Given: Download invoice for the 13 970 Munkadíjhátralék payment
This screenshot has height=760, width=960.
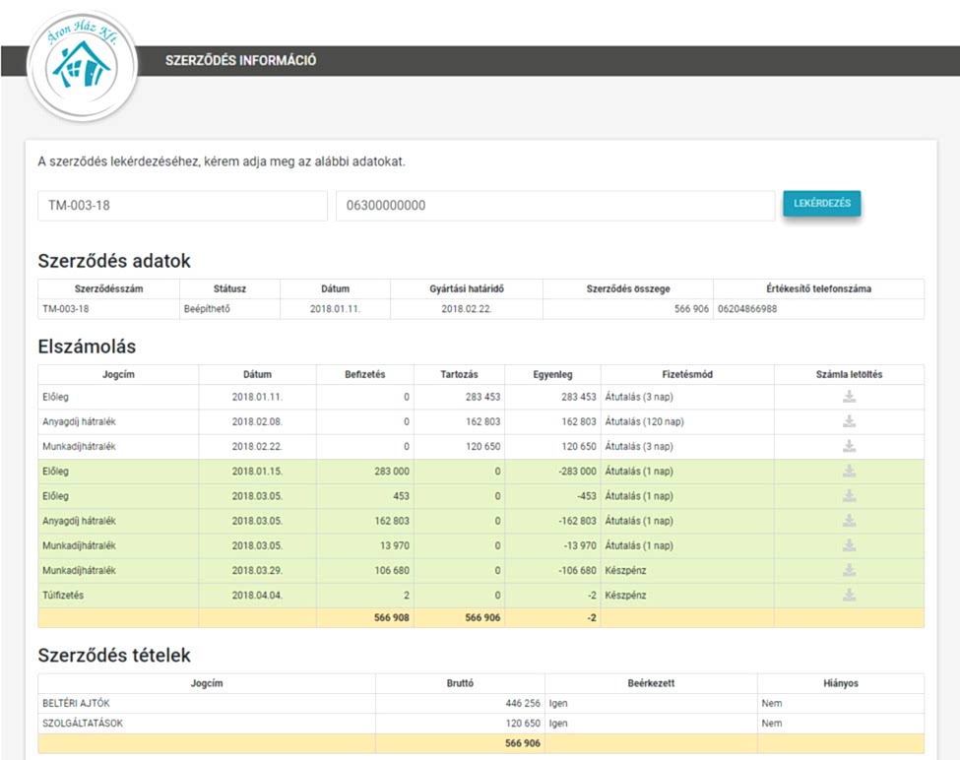Looking at the screenshot, I should (x=849, y=545).
